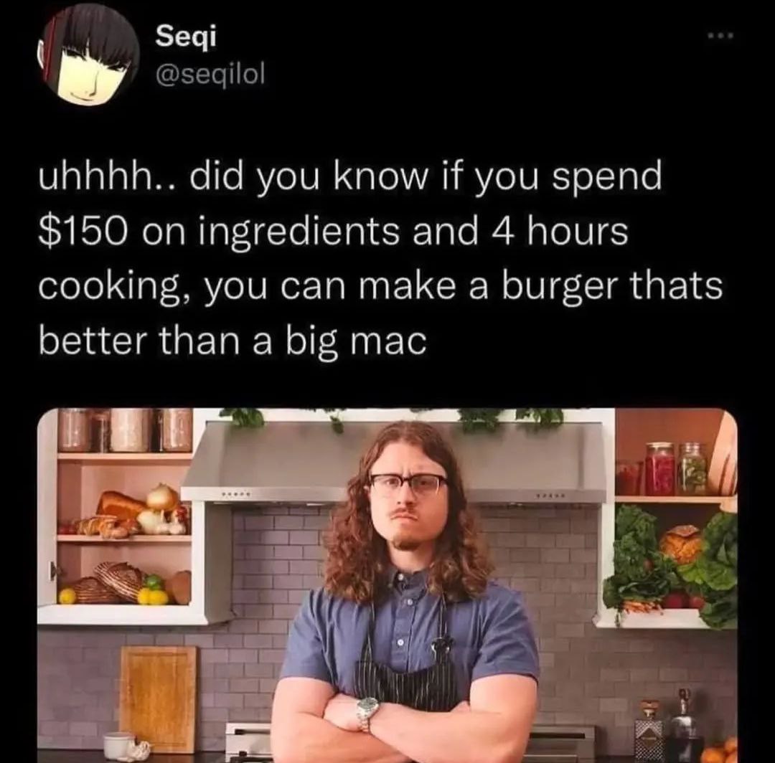Click the wooden cutting board in photo
775x763 pixels.
[x=158, y=698]
